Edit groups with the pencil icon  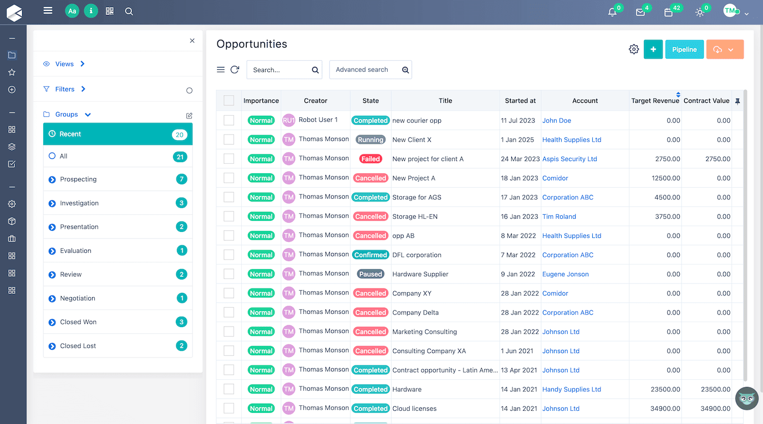189,115
